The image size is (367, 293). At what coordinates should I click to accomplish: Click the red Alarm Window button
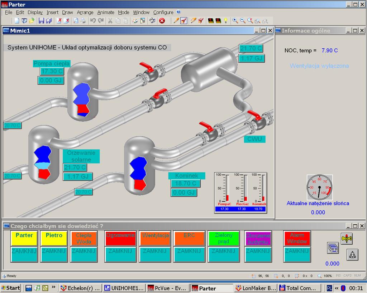[297, 238]
